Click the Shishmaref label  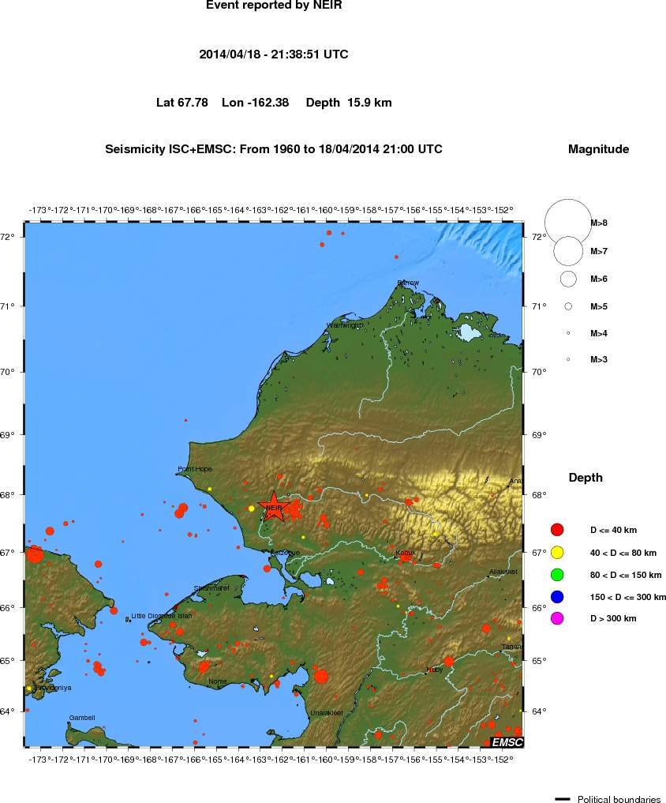[211, 588]
